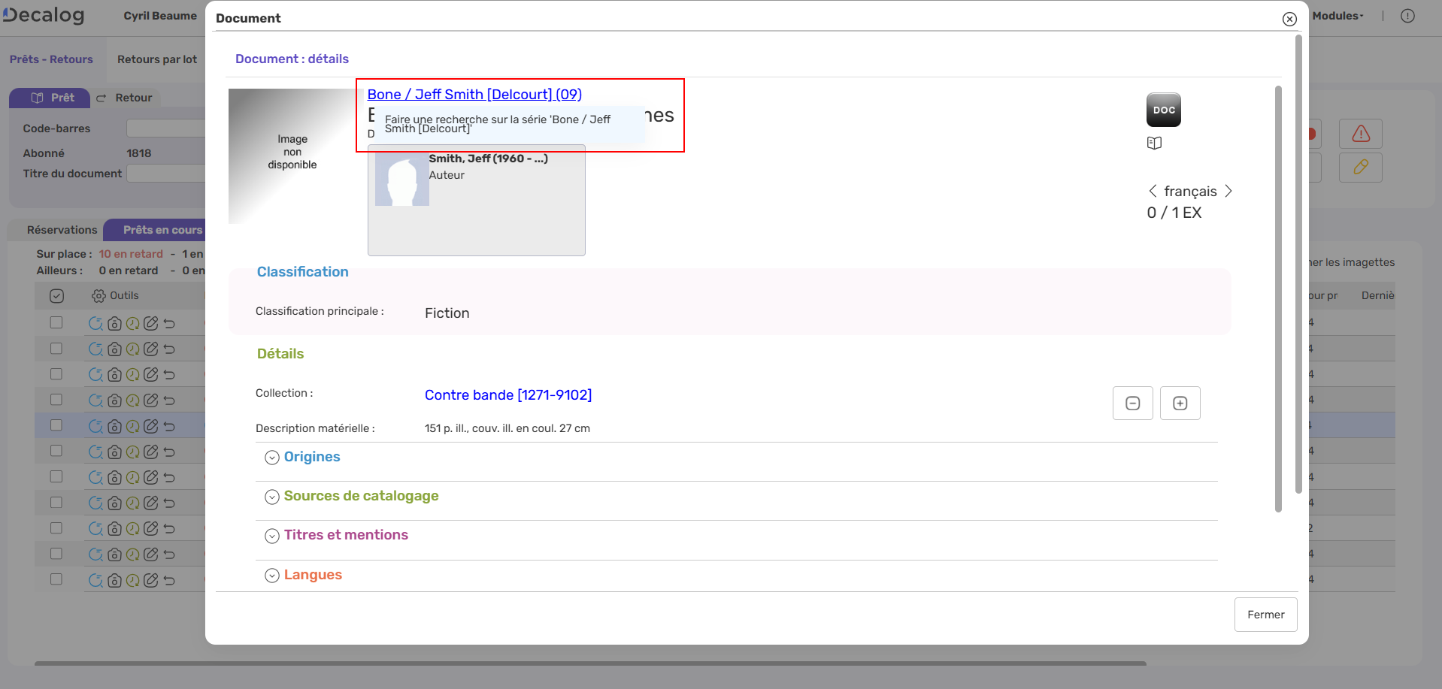Click the plus button to add an exemplaire

click(x=1180, y=403)
